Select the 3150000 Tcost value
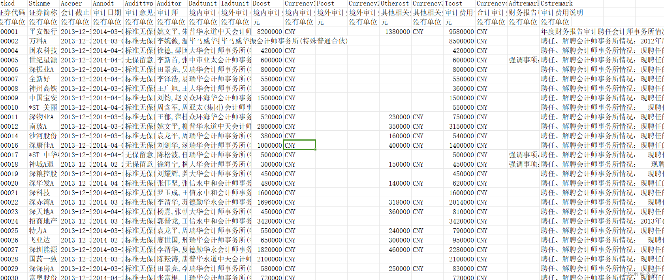This screenshot has width=664, height=280. coord(459,126)
